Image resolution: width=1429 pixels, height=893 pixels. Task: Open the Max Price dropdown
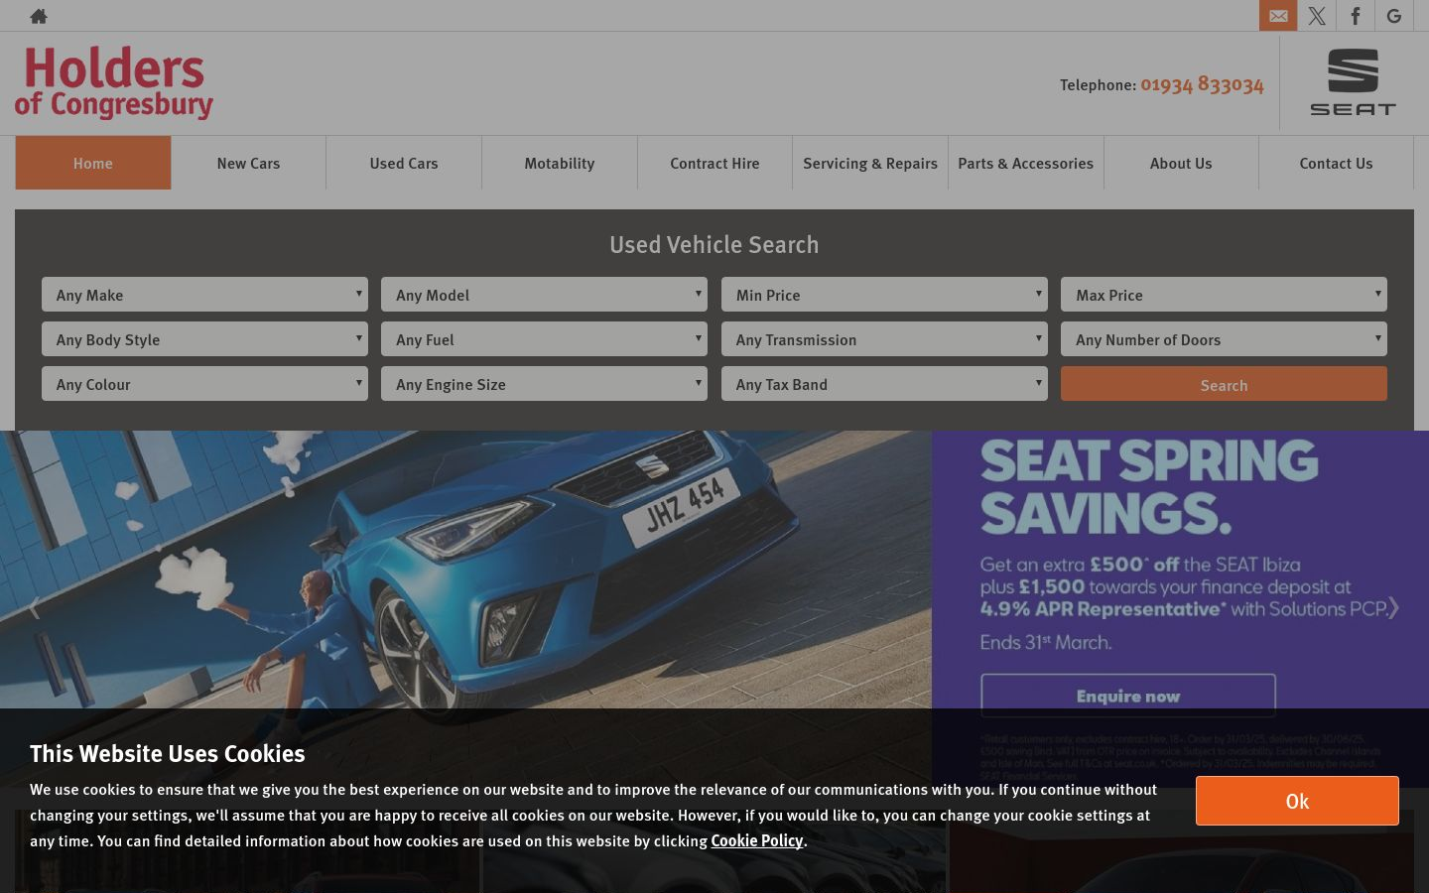point(1224,295)
